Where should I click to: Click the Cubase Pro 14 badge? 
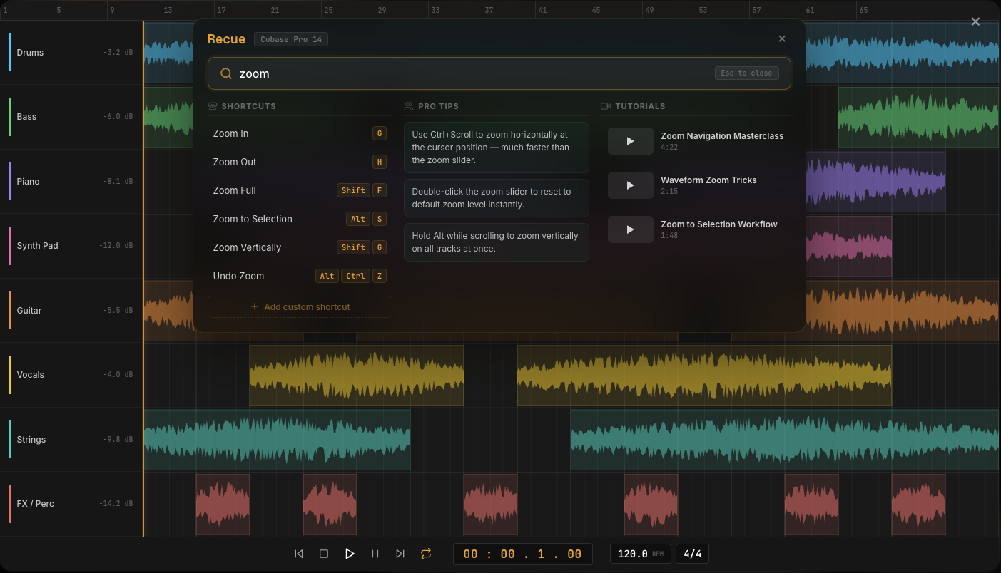(290, 39)
